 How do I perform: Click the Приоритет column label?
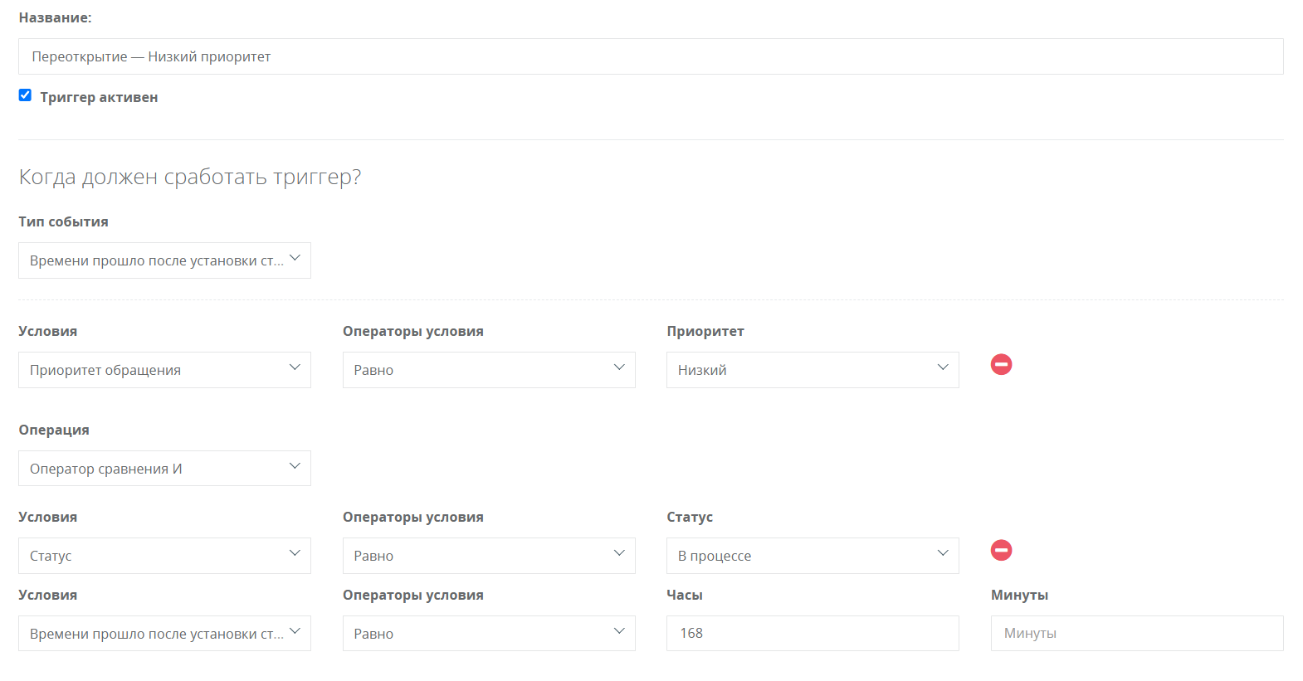[705, 331]
